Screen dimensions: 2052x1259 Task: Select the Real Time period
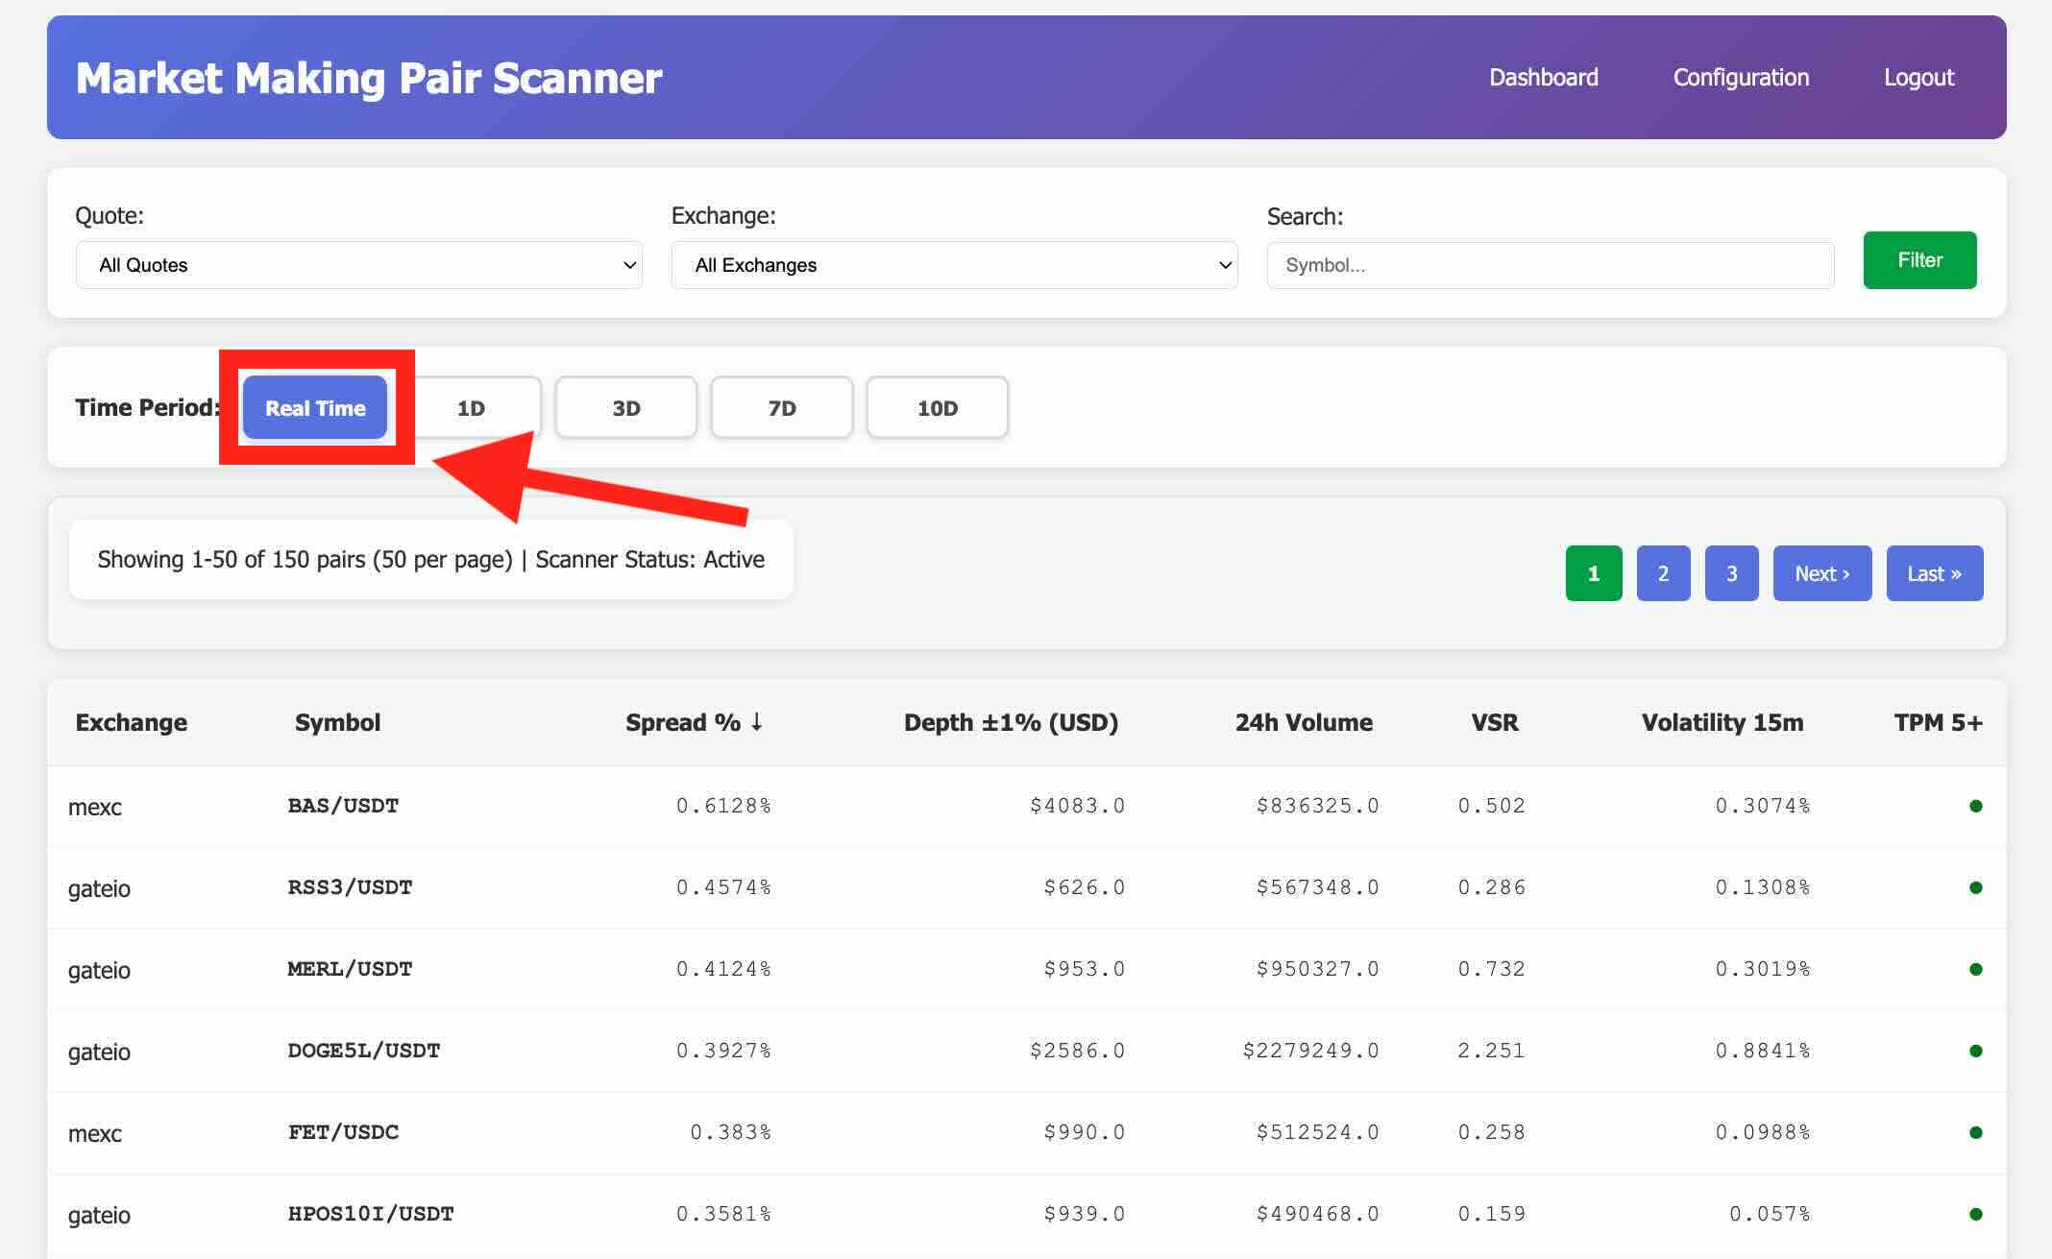pos(315,408)
